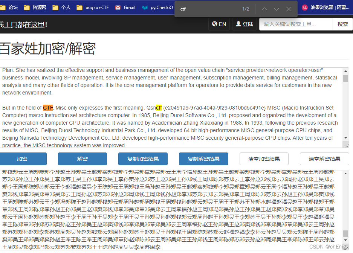
Task: Click the upper textarea scrollbar thumb
Action: (345, 78)
